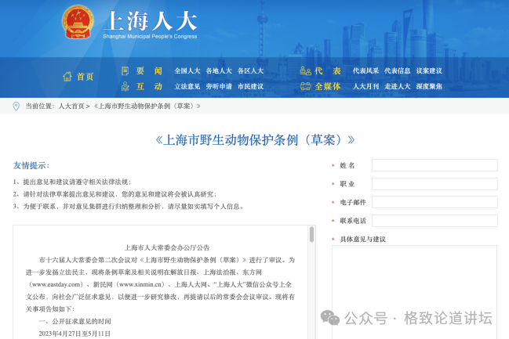The height and width of the screenshot is (339, 509).
Task: Open the 首页 home menu
Action: click(x=85, y=77)
